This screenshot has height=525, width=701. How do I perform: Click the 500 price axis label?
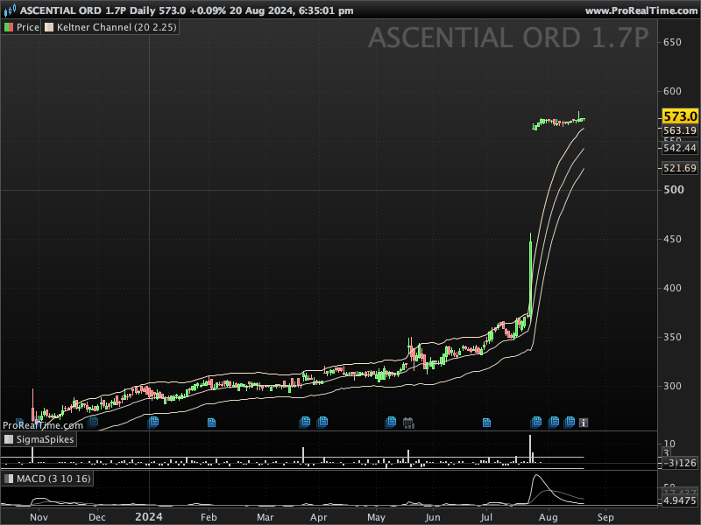(x=674, y=190)
